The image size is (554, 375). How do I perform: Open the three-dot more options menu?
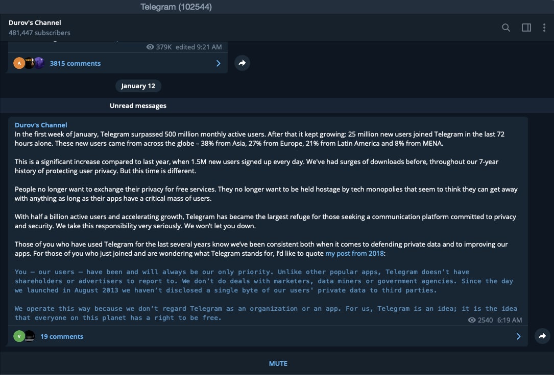tap(544, 28)
